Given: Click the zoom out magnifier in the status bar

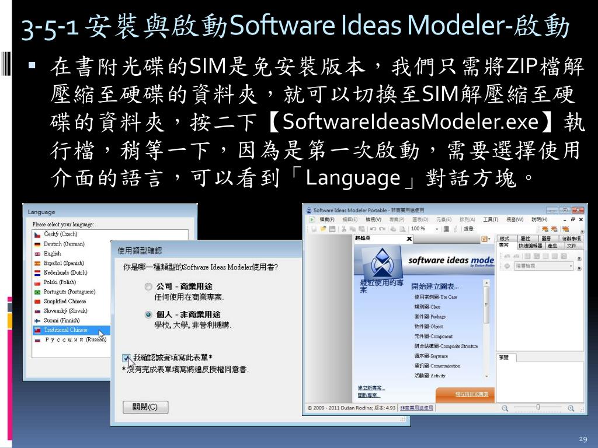Looking at the screenshot, I should (505, 408).
